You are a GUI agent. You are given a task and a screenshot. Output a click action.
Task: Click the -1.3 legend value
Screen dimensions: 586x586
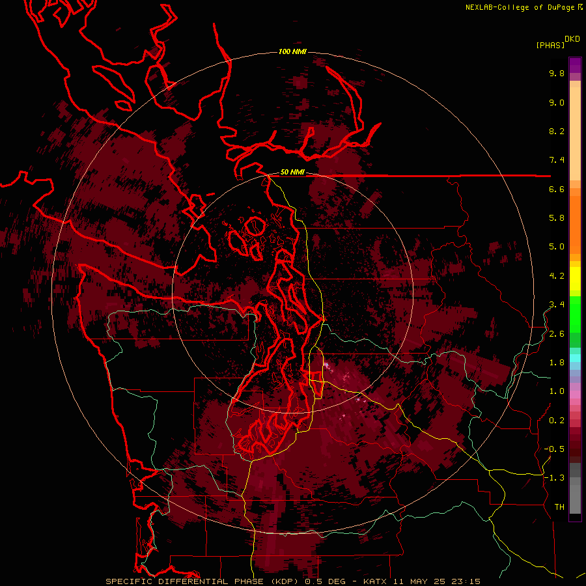554,478
